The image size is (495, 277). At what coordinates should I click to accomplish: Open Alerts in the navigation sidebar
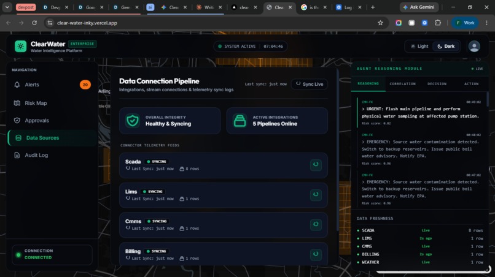(x=52, y=85)
